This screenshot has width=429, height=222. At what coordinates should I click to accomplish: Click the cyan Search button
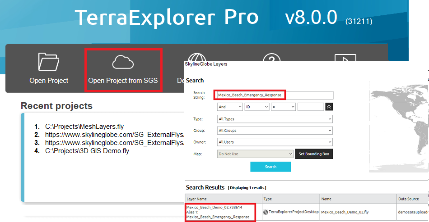pos(270,167)
